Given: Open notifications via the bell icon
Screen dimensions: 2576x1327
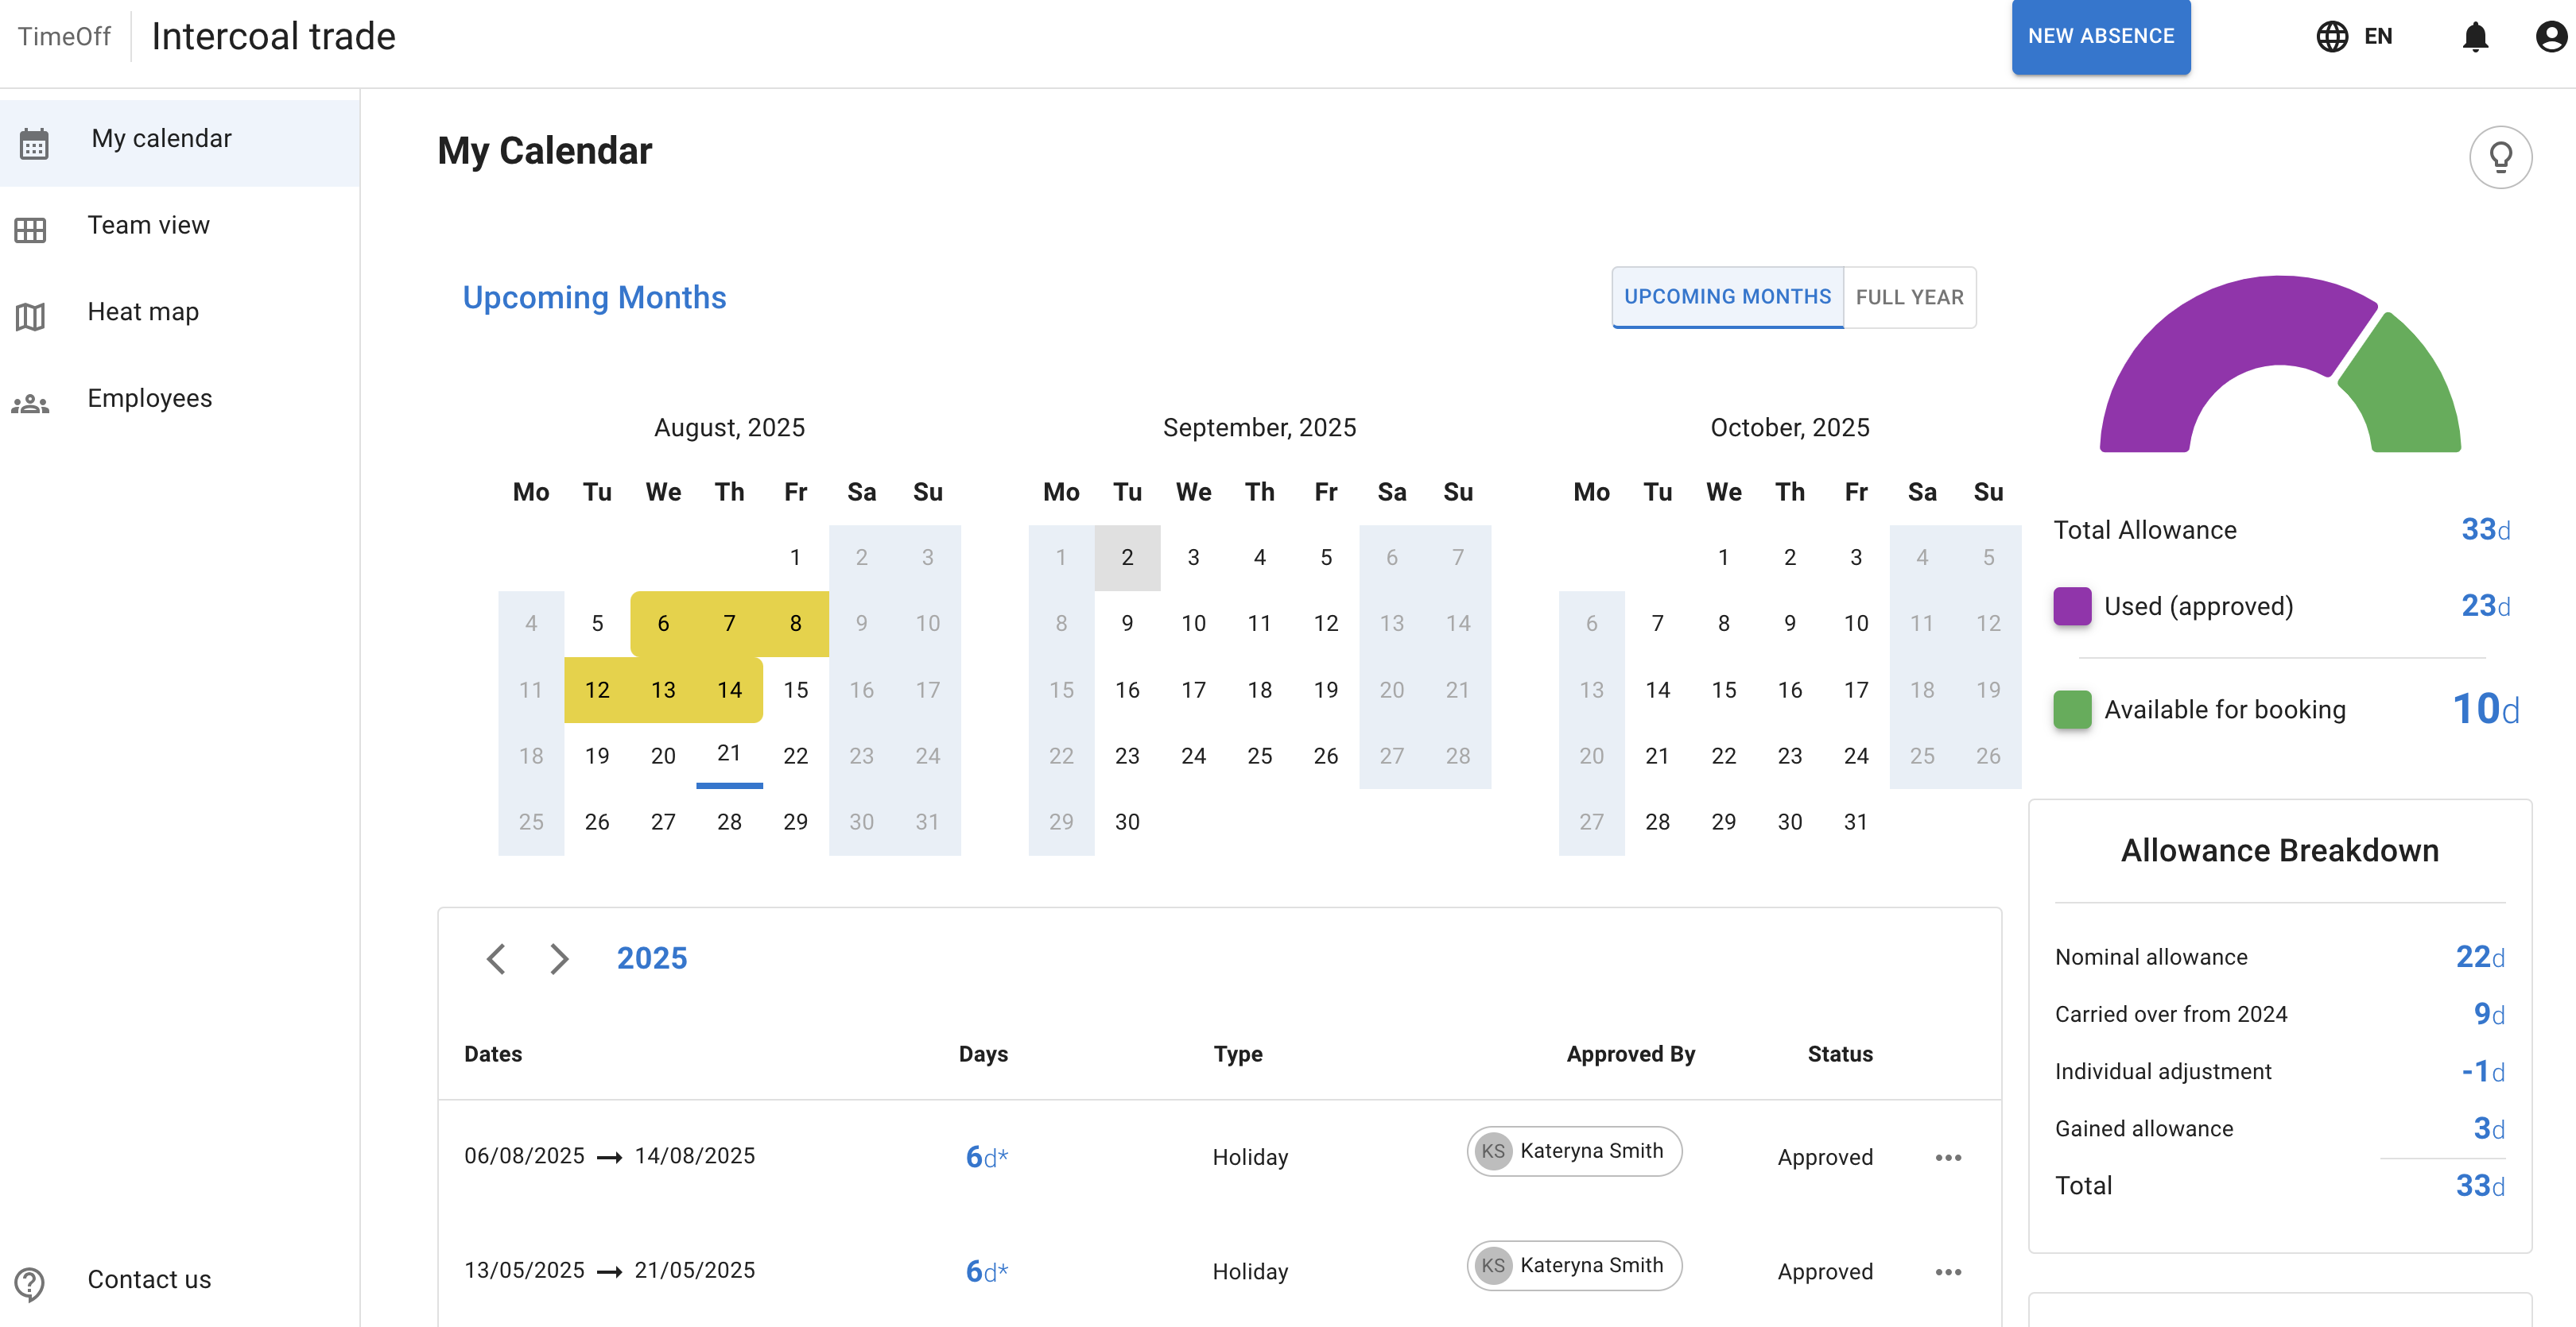Looking at the screenshot, I should [x=2477, y=37].
